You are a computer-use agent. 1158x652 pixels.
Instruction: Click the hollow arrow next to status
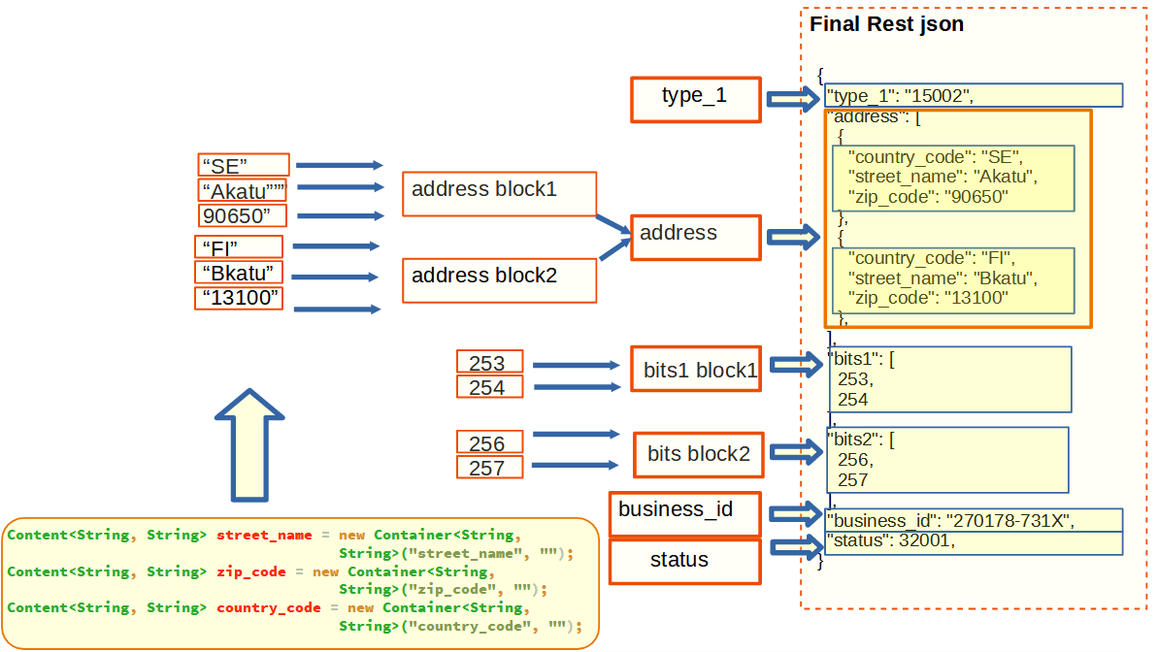pyautogui.click(x=796, y=547)
